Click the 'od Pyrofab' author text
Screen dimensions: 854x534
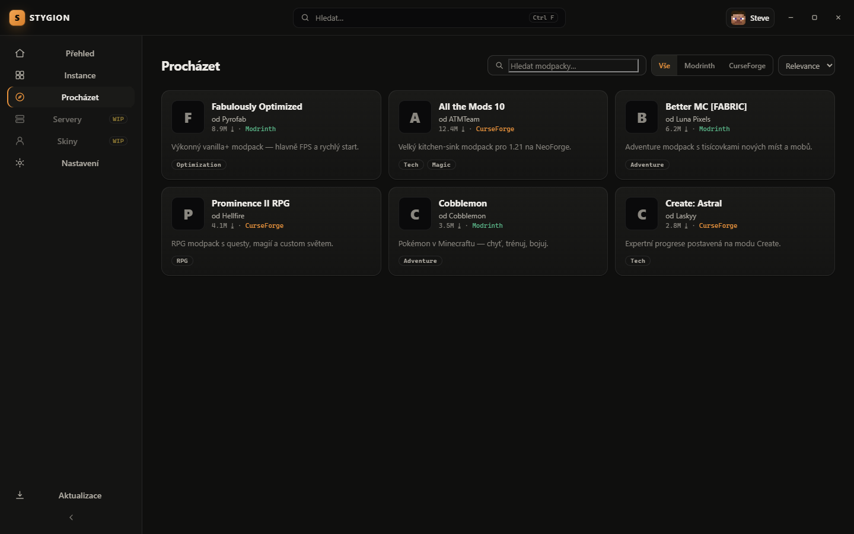click(229, 119)
